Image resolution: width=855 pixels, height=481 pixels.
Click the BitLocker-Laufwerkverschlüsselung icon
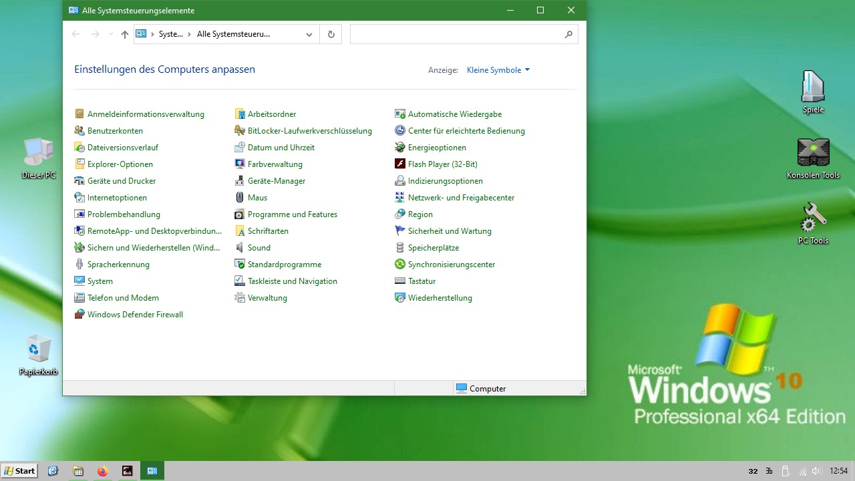240,131
